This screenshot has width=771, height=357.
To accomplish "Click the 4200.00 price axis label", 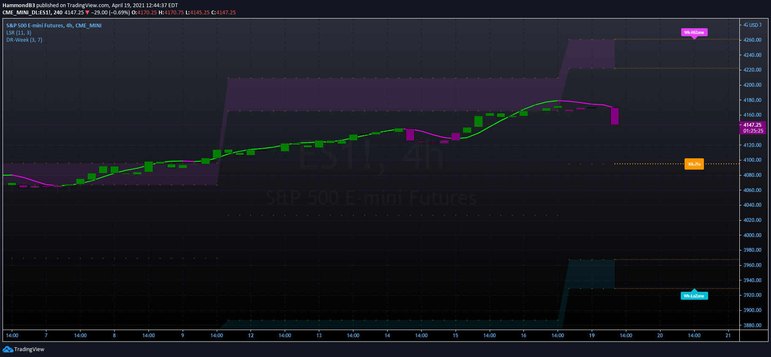I will coord(752,85).
